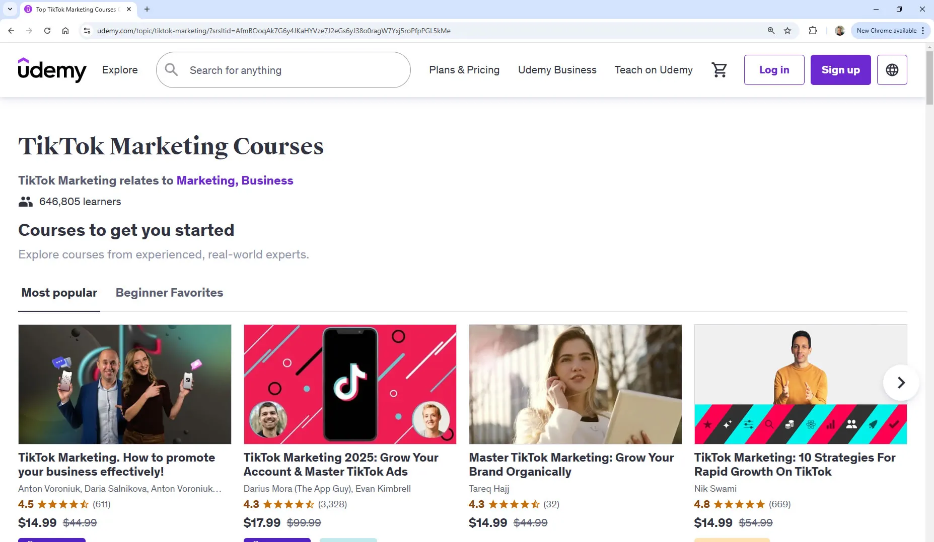This screenshot has width=934, height=542.
Task: Click the 4.3 rating with 32 reviews
Action: point(514,504)
